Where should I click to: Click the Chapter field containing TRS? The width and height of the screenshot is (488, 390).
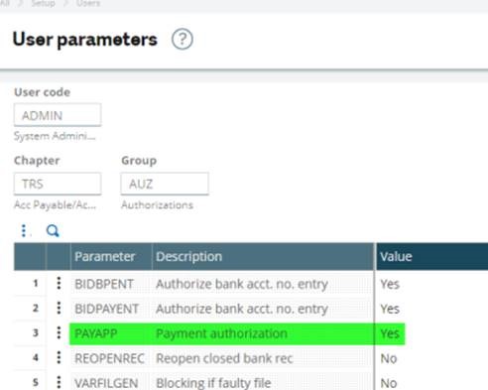[x=58, y=184]
